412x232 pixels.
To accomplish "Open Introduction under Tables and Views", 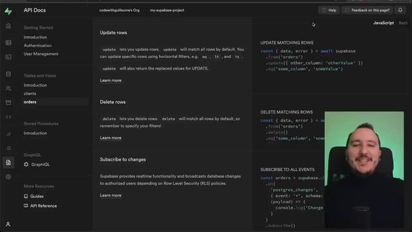I will tap(35, 85).
